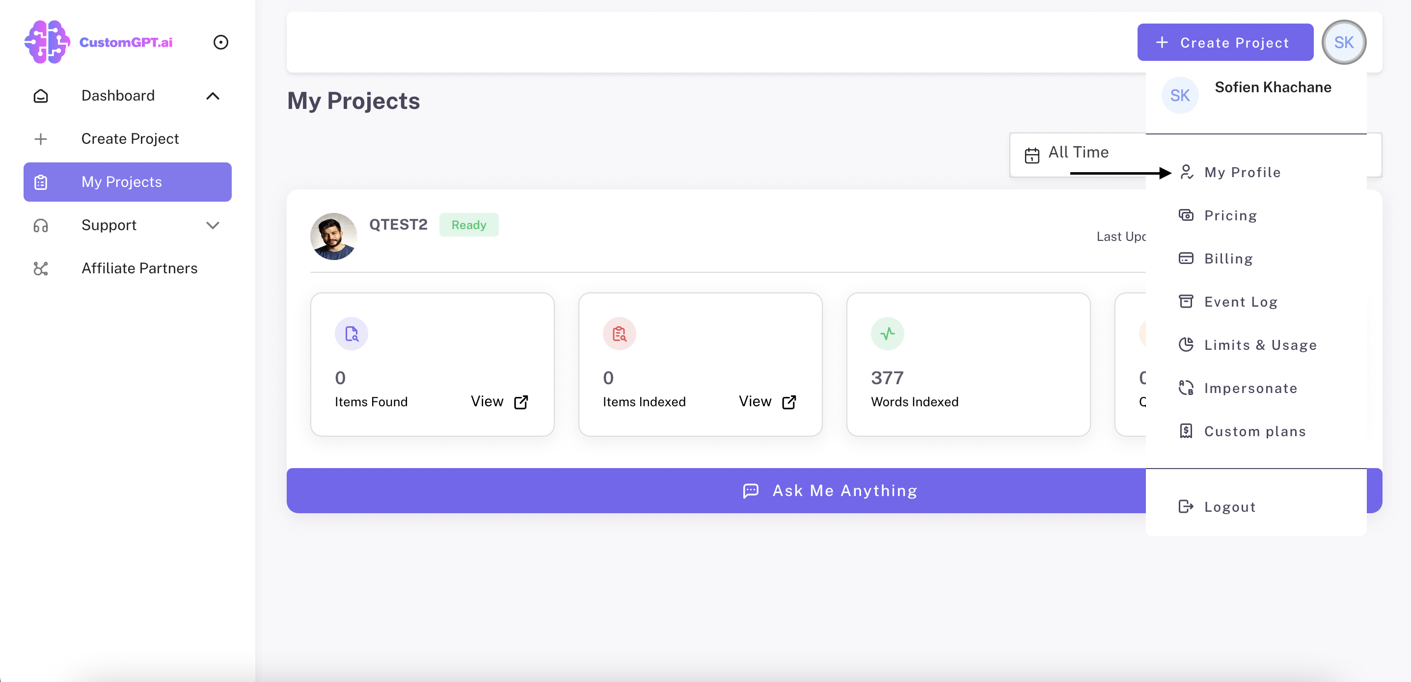Click the Items Found document search icon
Viewport: 1411px width, 682px height.
tap(351, 333)
